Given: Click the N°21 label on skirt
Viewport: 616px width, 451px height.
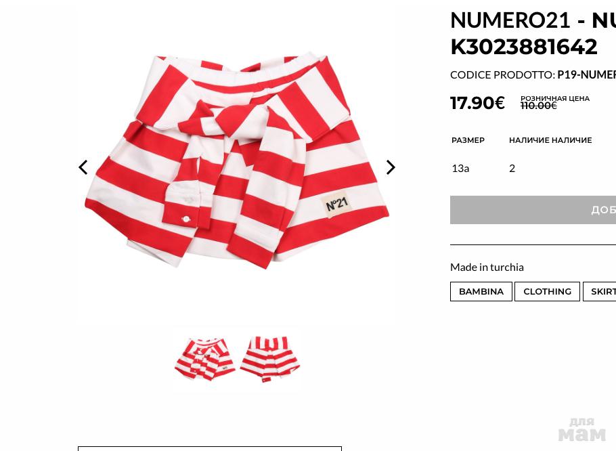Looking at the screenshot, I should [x=336, y=205].
